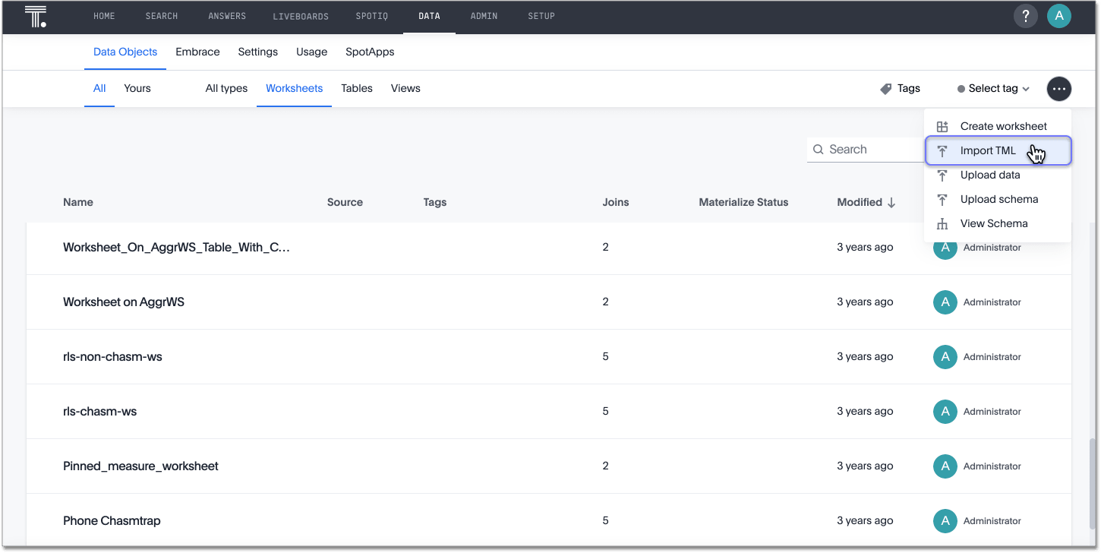Click the ThoughtSpot logo icon
This screenshot has width=1101, height=553.
(x=35, y=16)
